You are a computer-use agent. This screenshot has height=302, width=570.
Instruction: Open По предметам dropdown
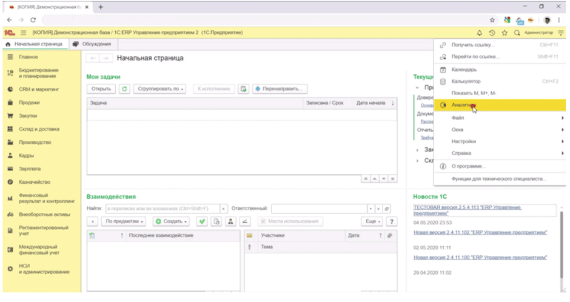tap(124, 221)
